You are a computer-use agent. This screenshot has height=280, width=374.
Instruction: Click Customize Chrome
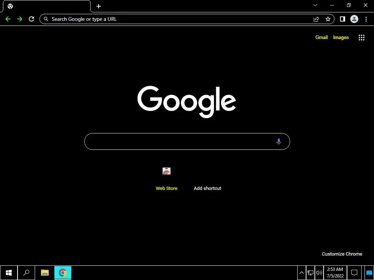point(342,254)
